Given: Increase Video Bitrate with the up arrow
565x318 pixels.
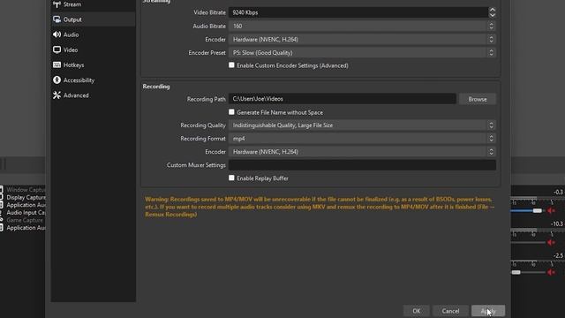Looking at the screenshot, I should [x=493, y=10].
